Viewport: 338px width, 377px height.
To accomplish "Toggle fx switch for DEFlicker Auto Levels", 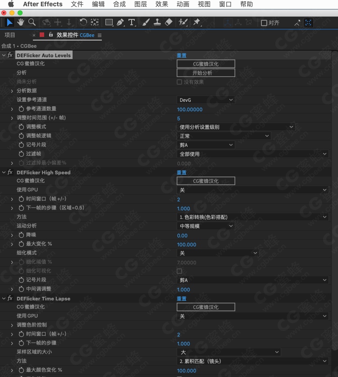I will coord(10,55).
